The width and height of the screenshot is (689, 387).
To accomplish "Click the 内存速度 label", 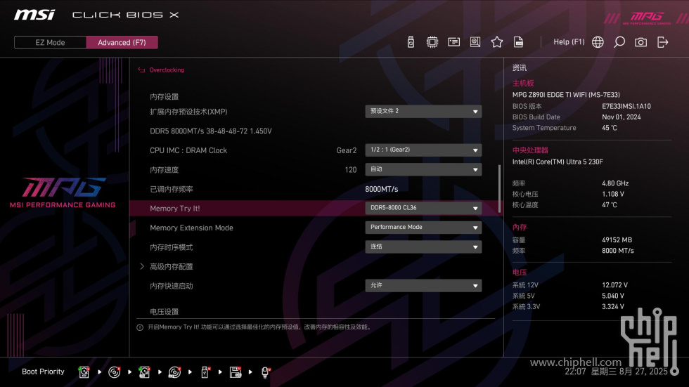I will 165,170.
